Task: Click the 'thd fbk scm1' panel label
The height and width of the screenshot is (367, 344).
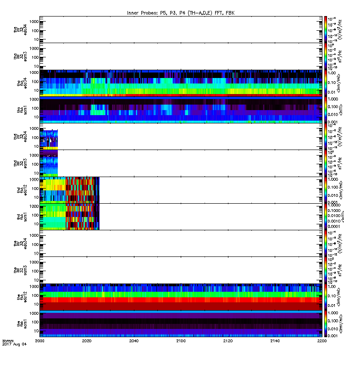Action: tap(22, 217)
